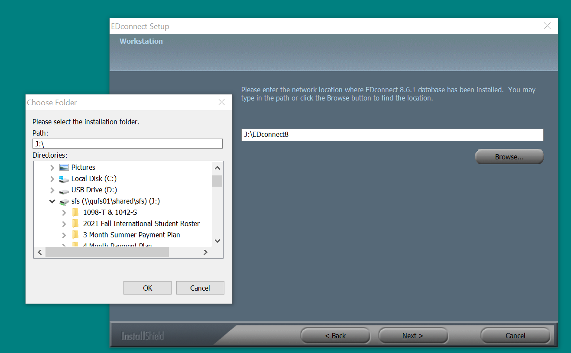Click the 3 Month Summer Payment Plan folder icon
571x353 pixels.
tap(76, 235)
